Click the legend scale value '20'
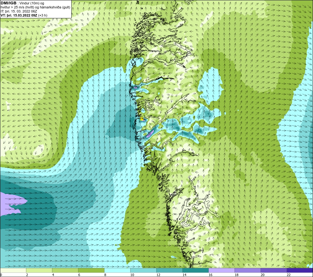The width and height of the screenshot is (313, 277). click(263, 275)
